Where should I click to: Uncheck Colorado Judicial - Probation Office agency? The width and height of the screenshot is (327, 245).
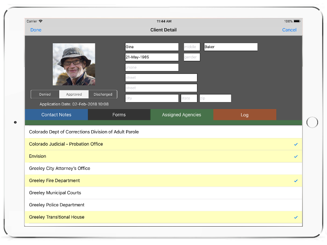point(163,144)
